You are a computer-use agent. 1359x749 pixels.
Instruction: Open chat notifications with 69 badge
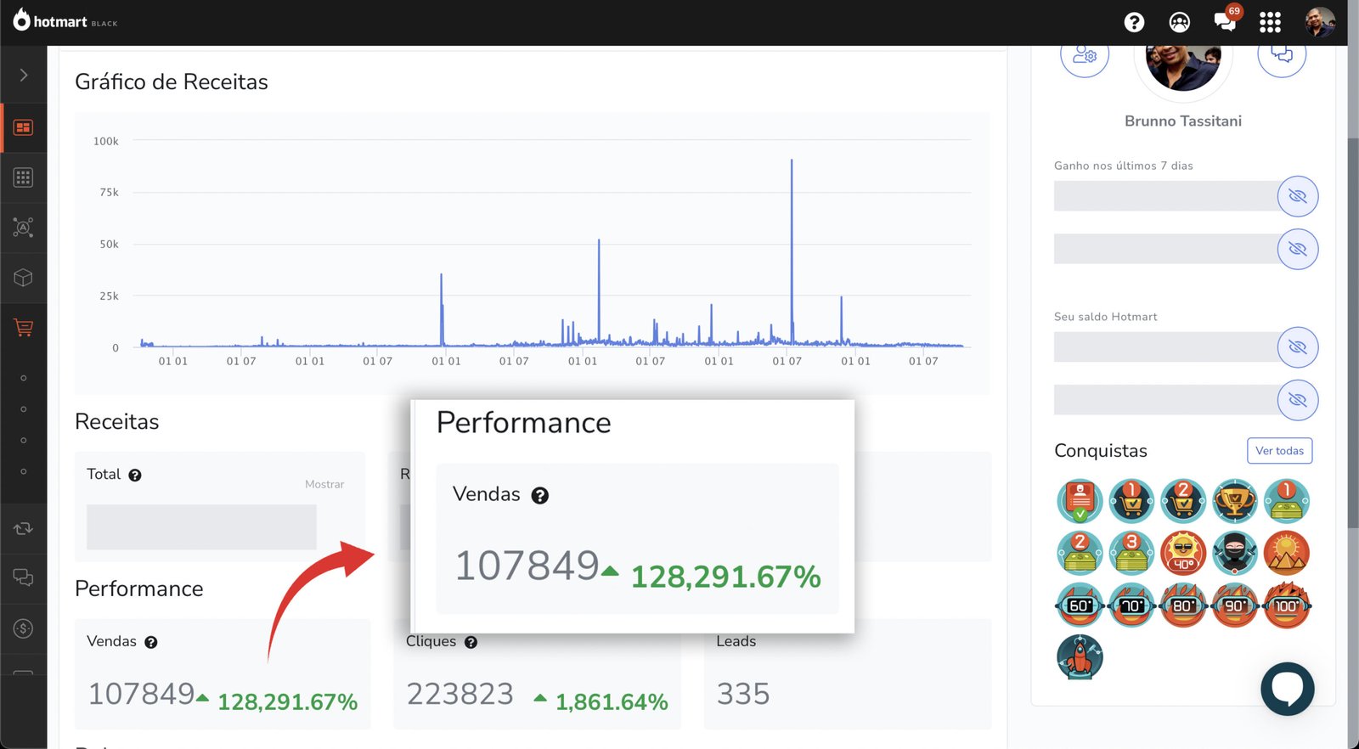tap(1225, 22)
